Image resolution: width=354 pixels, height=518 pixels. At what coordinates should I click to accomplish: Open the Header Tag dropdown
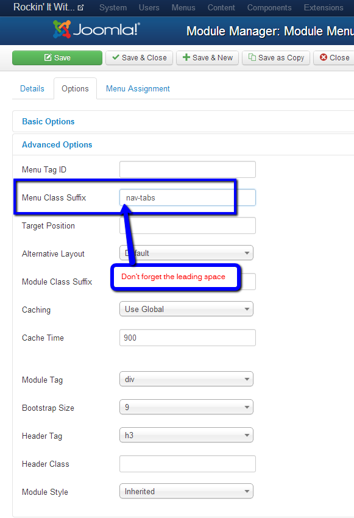[186, 435]
